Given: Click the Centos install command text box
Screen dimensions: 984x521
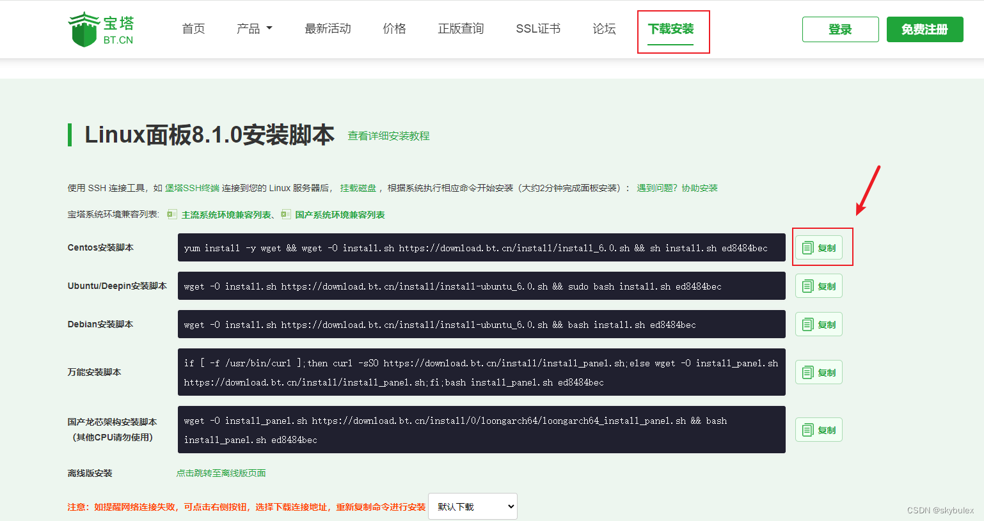Looking at the screenshot, I should pyautogui.click(x=482, y=247).
